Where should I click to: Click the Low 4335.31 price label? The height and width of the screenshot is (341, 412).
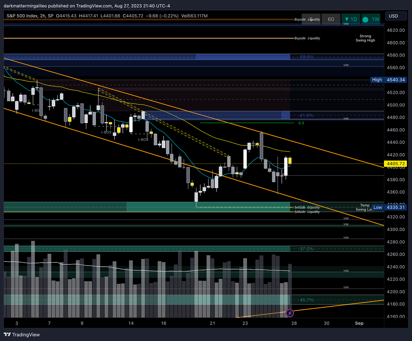389,207
